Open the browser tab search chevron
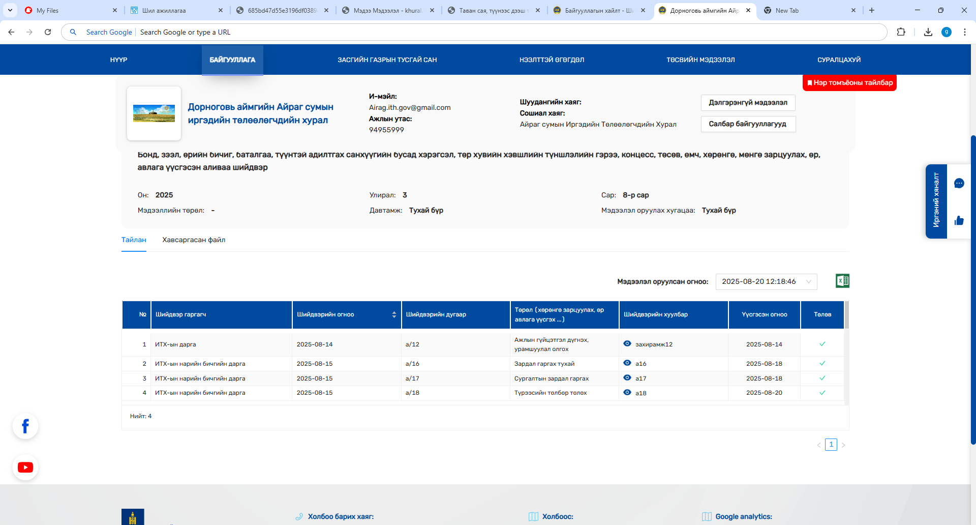Viewport: 976px width, 525px height. (10, 10)
